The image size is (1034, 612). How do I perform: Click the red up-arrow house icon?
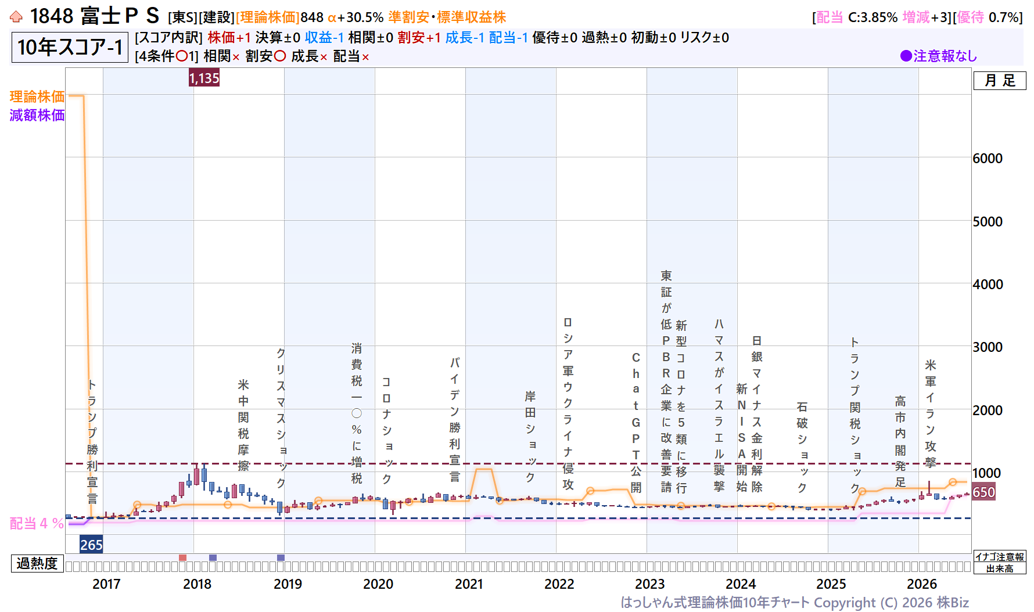[x=16, y=17]
